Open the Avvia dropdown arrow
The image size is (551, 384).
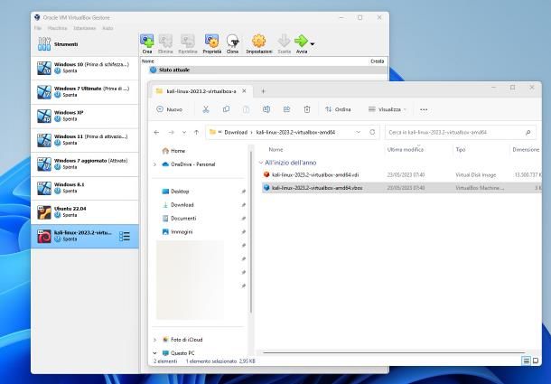(313, 44)
